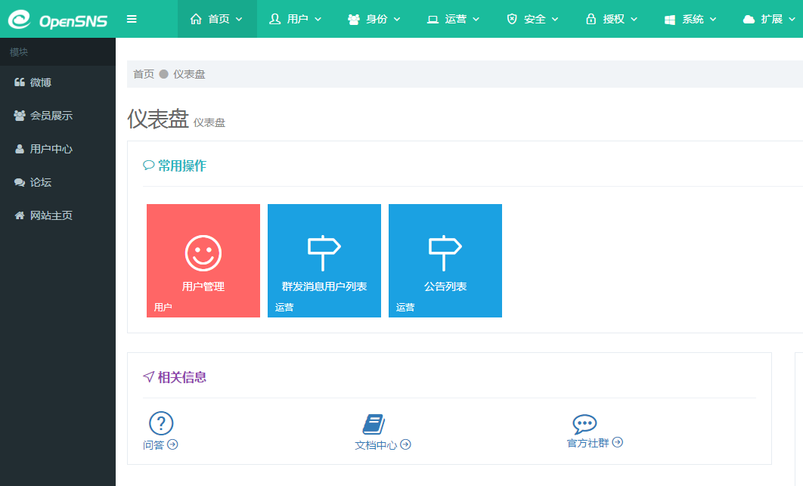Expand the 身份 top menu
The width and height of the screenshot is (803, 486).
tap(374, 19)
